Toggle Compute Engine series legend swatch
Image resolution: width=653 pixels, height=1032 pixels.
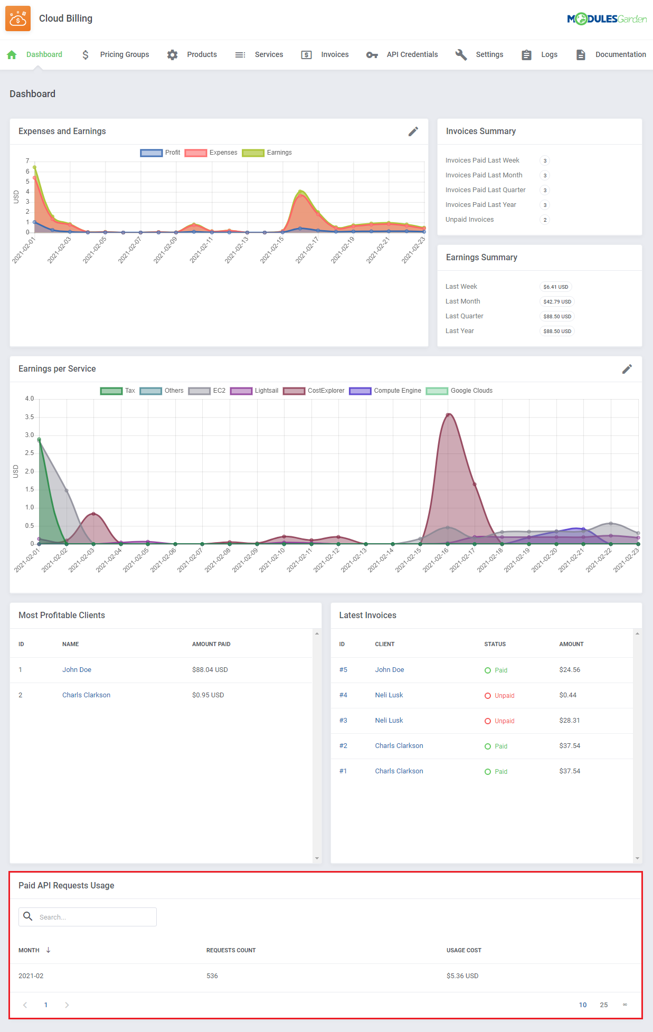pos(361,391)
